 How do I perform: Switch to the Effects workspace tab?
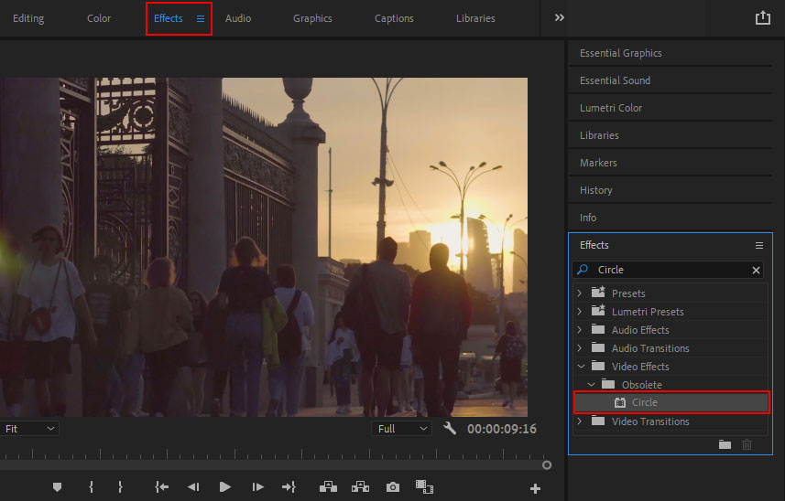169,18
